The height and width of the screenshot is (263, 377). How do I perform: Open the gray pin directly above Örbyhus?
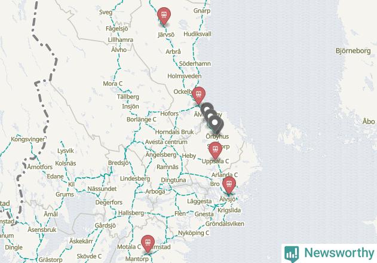(215, 124)
